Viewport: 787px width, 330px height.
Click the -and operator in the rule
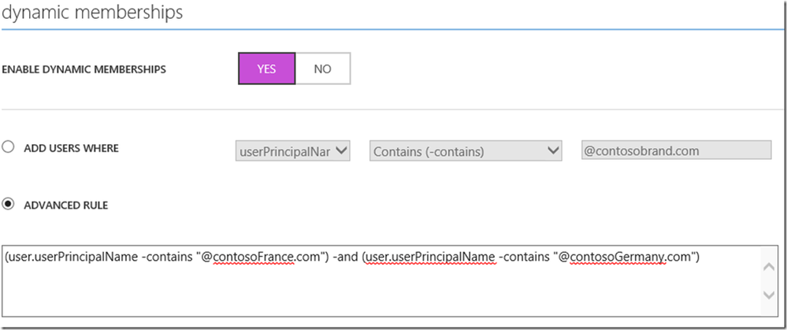pyautogui.click(x=343, y=258)
